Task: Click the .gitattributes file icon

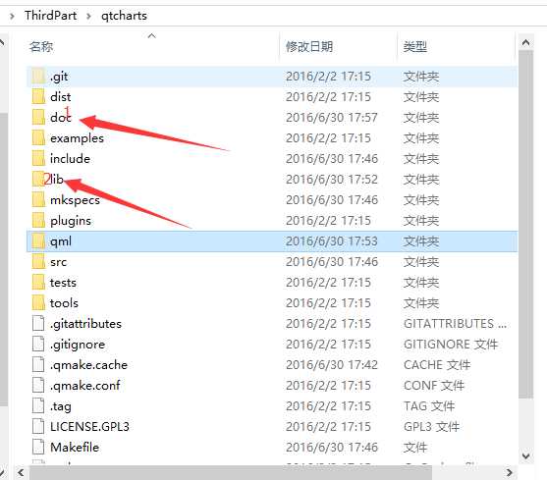Action: coord(38,323)
